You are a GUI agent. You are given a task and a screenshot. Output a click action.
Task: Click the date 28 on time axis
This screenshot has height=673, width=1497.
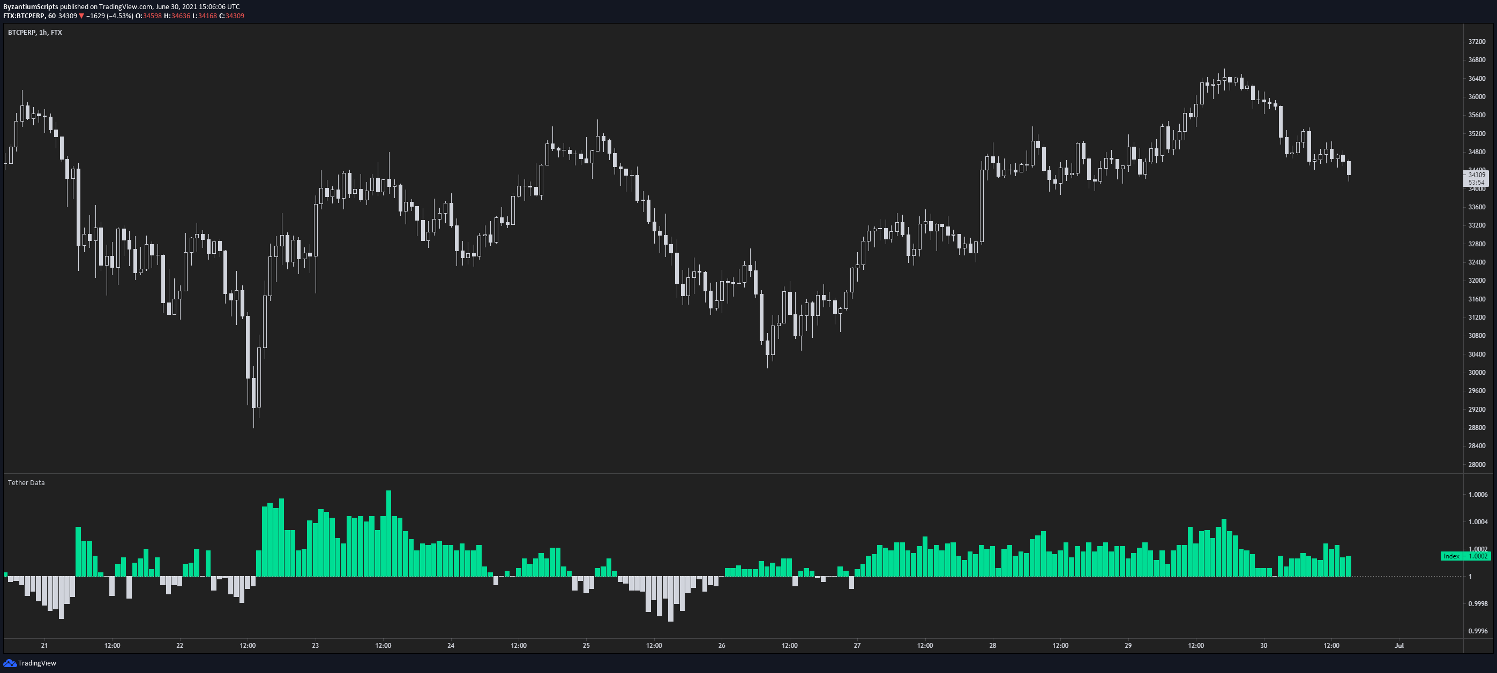tap(992, 645)
